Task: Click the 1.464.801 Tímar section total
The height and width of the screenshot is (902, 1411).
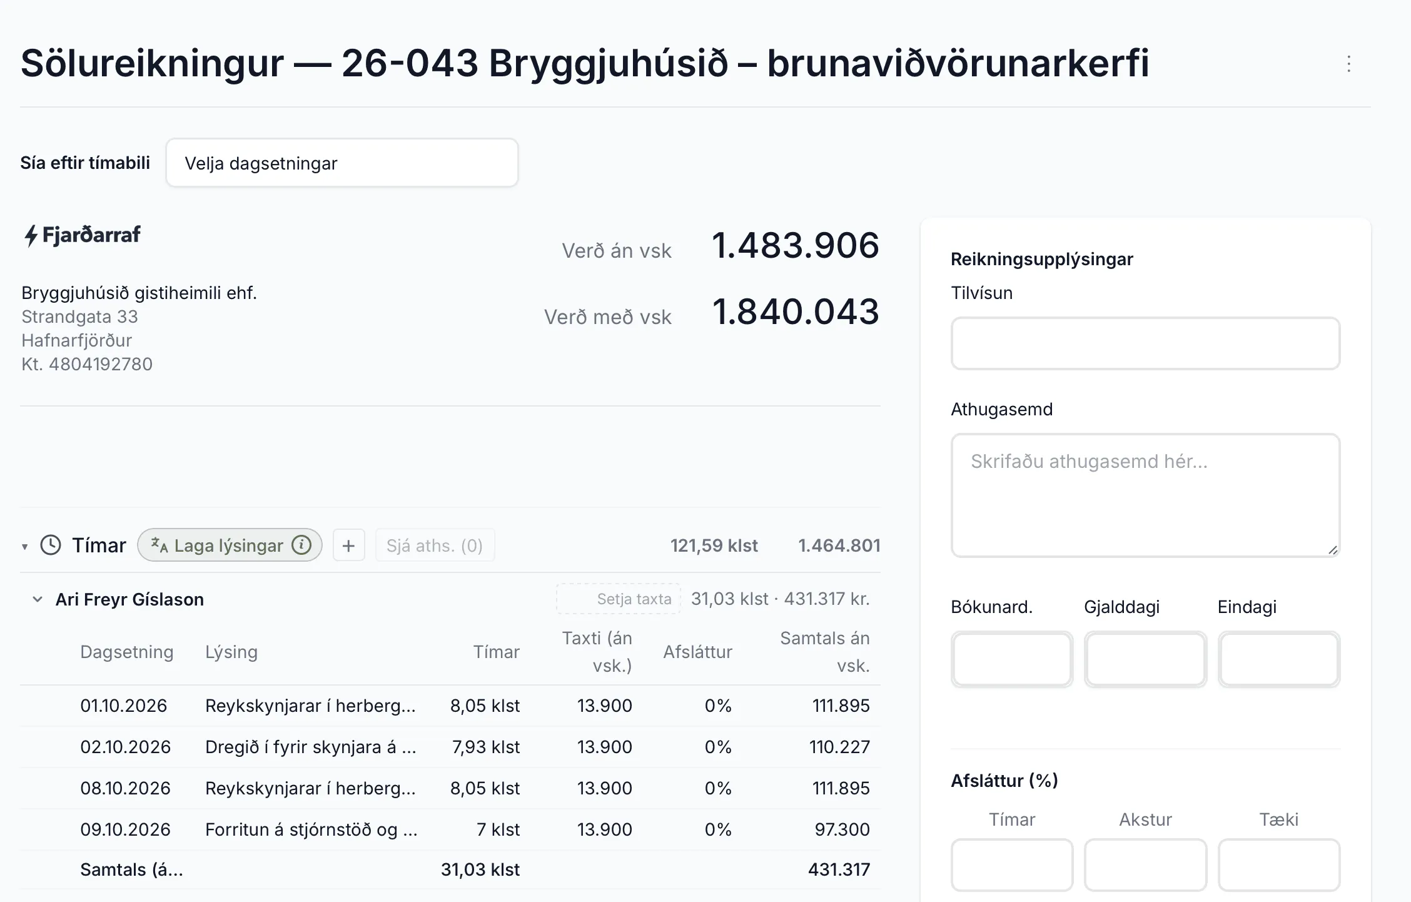Action: [839, 545]
